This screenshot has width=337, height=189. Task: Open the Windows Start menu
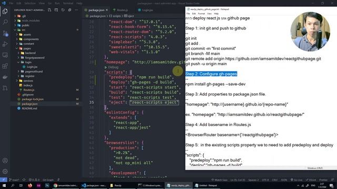point(4,185)
